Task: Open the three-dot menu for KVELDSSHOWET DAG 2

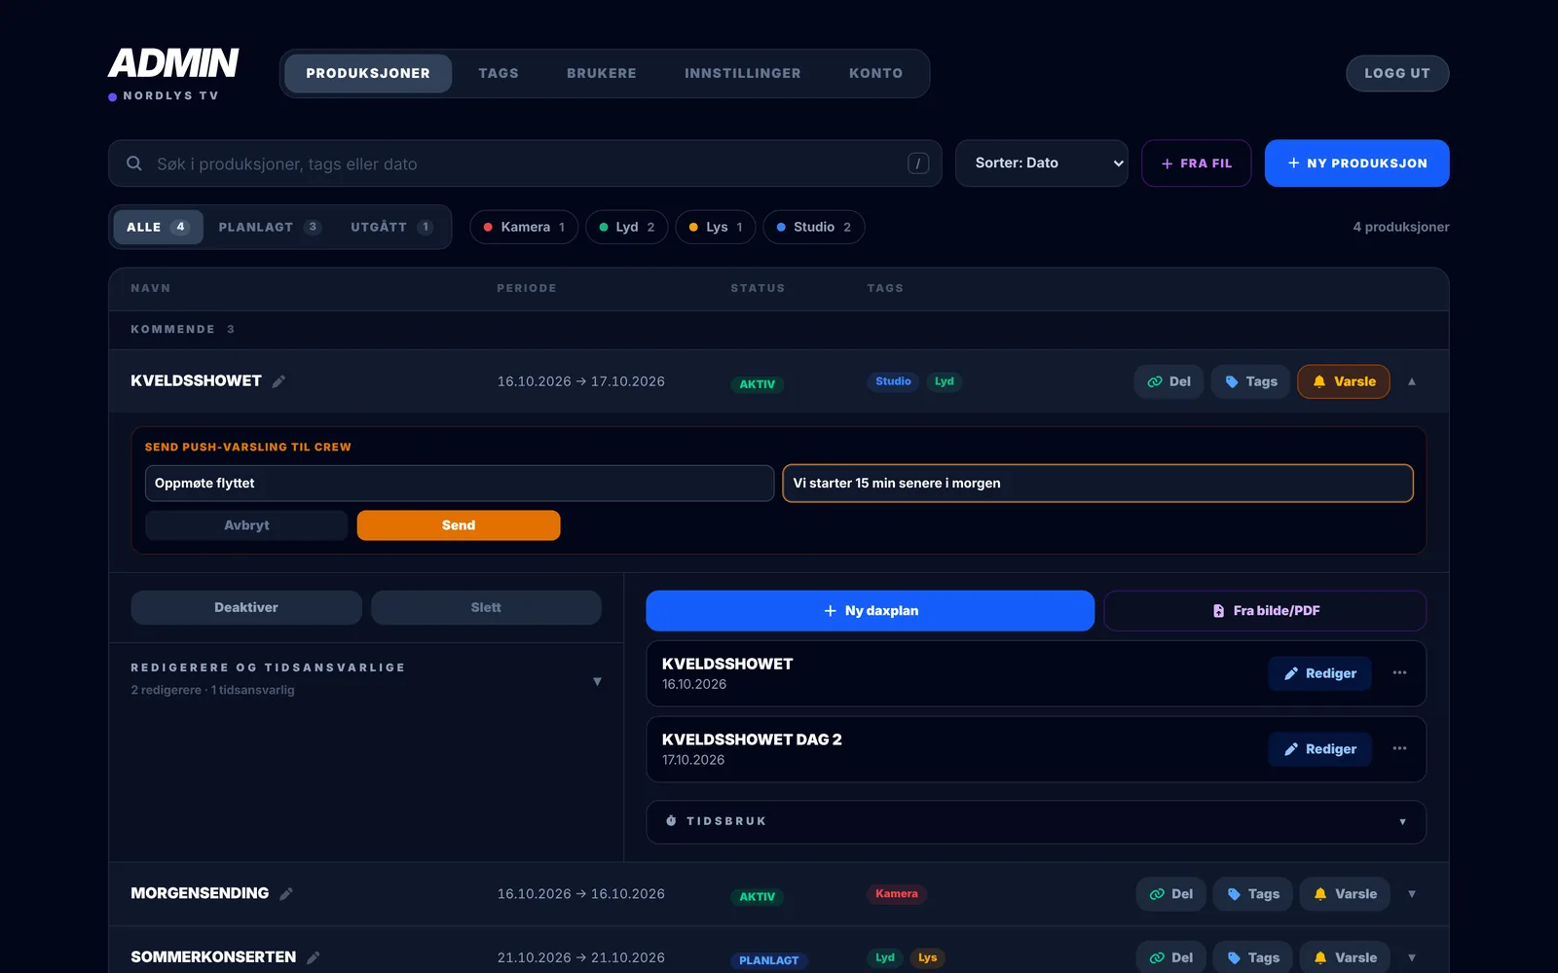Action: [1399, 748]
